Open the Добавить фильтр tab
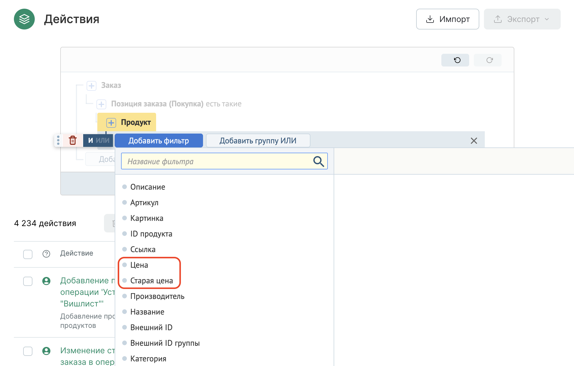 click(x=159, y=141)
